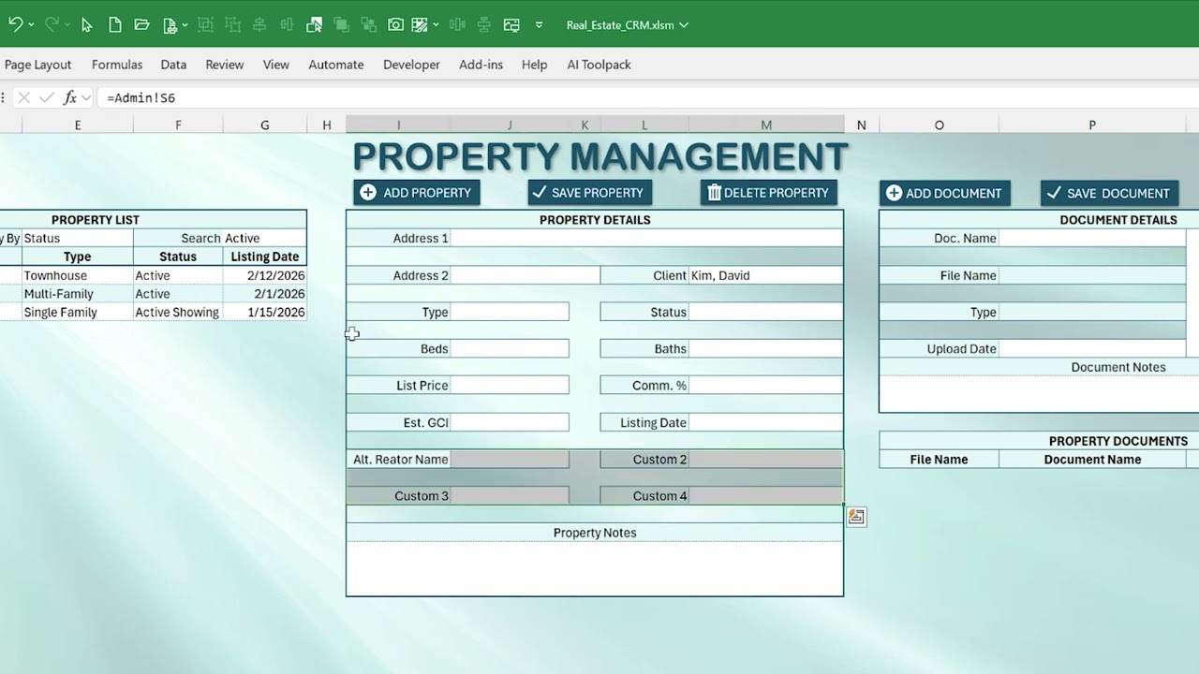1199x674 pixels.
Task: Click the Property Notes text area
Action: point(595,568)
